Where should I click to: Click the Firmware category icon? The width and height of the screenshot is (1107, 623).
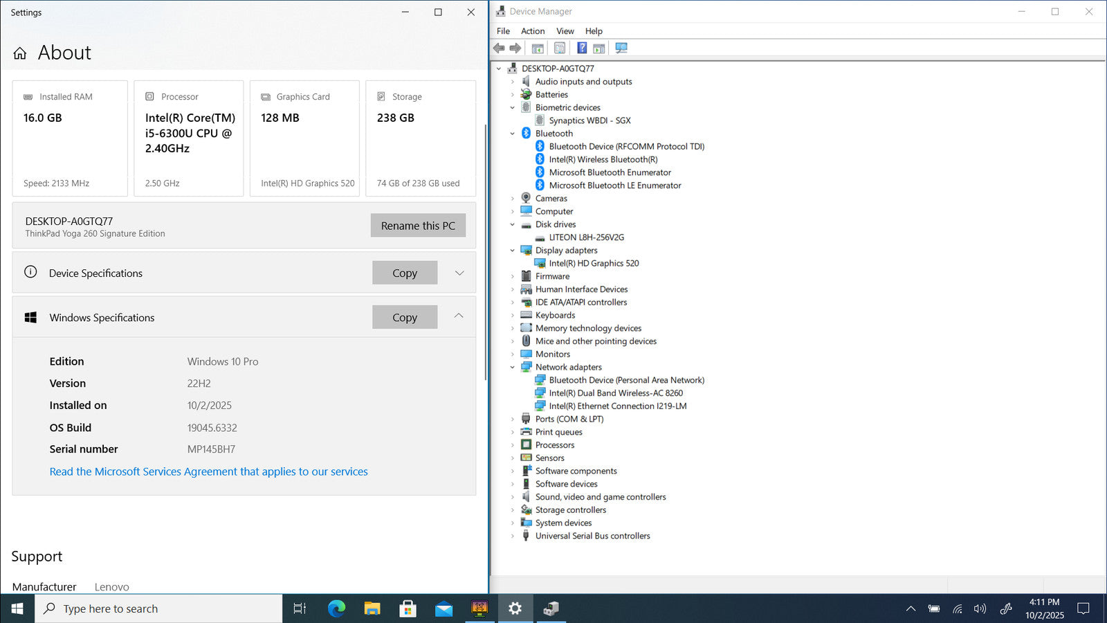pos(526,276)
